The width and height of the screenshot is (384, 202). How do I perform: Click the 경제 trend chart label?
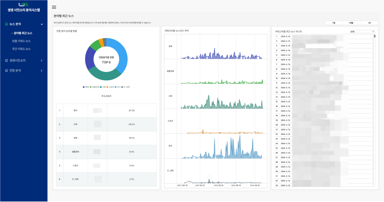170,46
